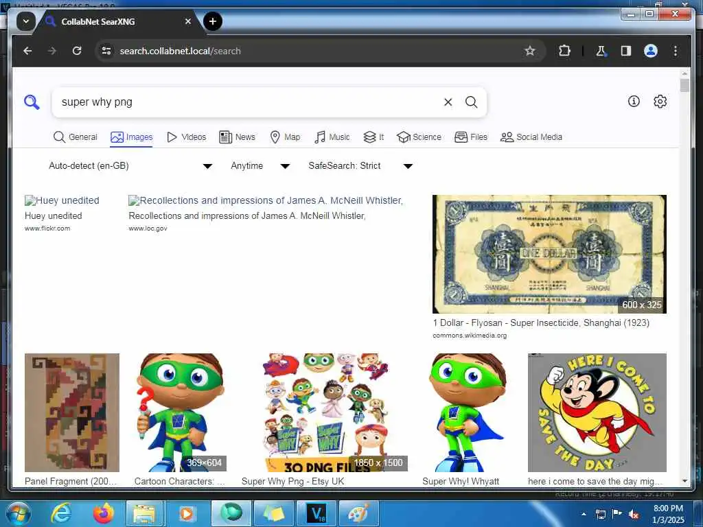
Task: Open the VEGAS Pro taskbar button
Action: coord(316,513)
